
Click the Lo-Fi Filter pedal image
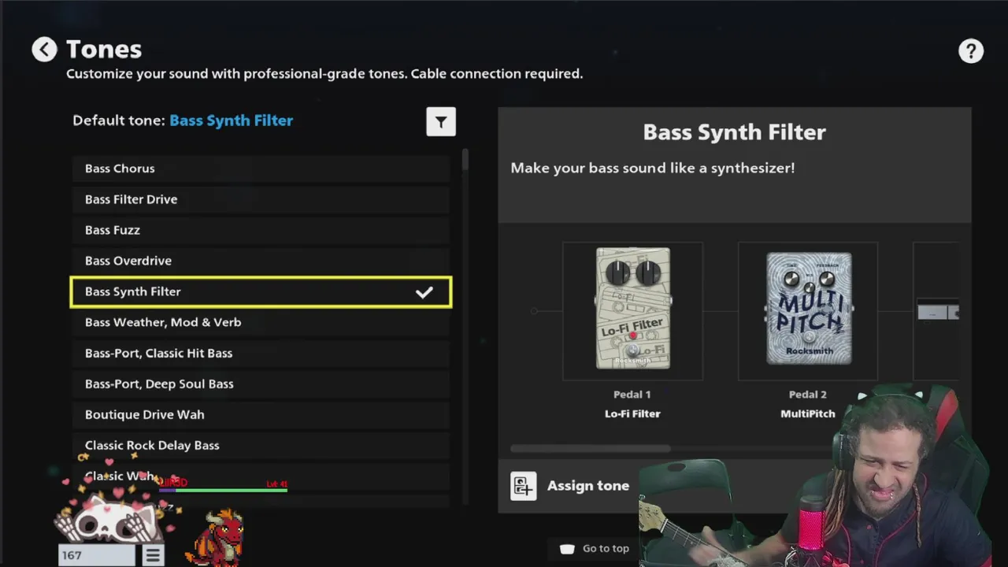pos(632,309)
